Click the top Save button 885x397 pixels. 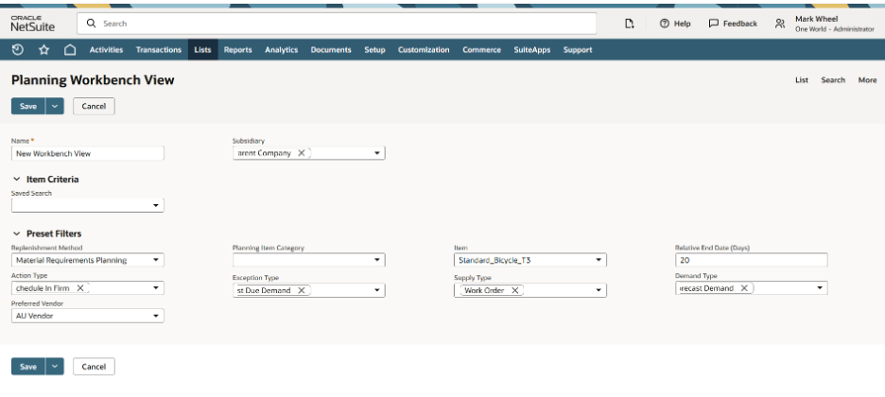coord(28,106)
